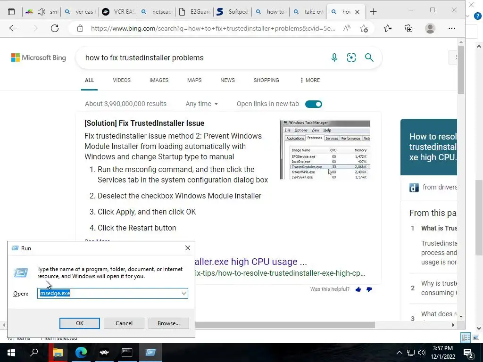Screen dimensions: 483x362
Task: Switch to the VCR EAS browser tab
Action: point(118,12)
